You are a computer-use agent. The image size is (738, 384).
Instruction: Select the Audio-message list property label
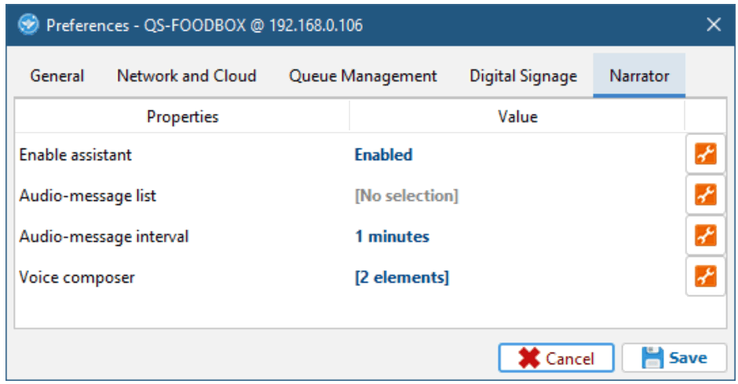click(x=88, y=196)
